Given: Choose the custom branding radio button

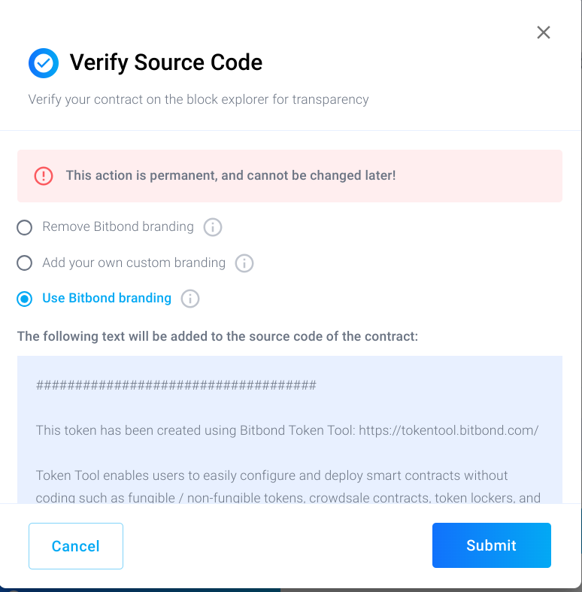Looking at the screenshot, I should point(25,263).
